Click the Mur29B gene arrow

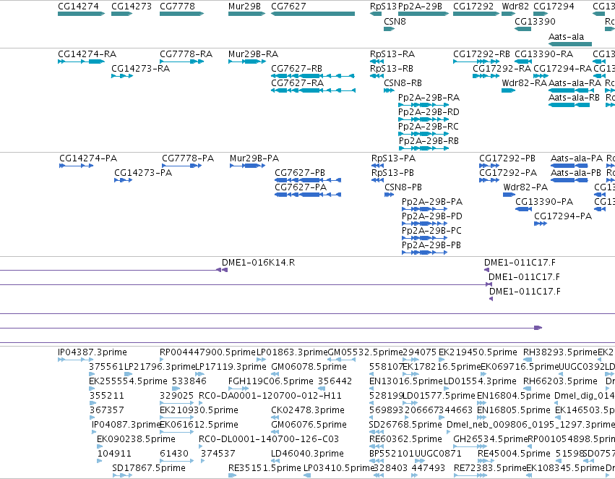click(x=246, y=14)
